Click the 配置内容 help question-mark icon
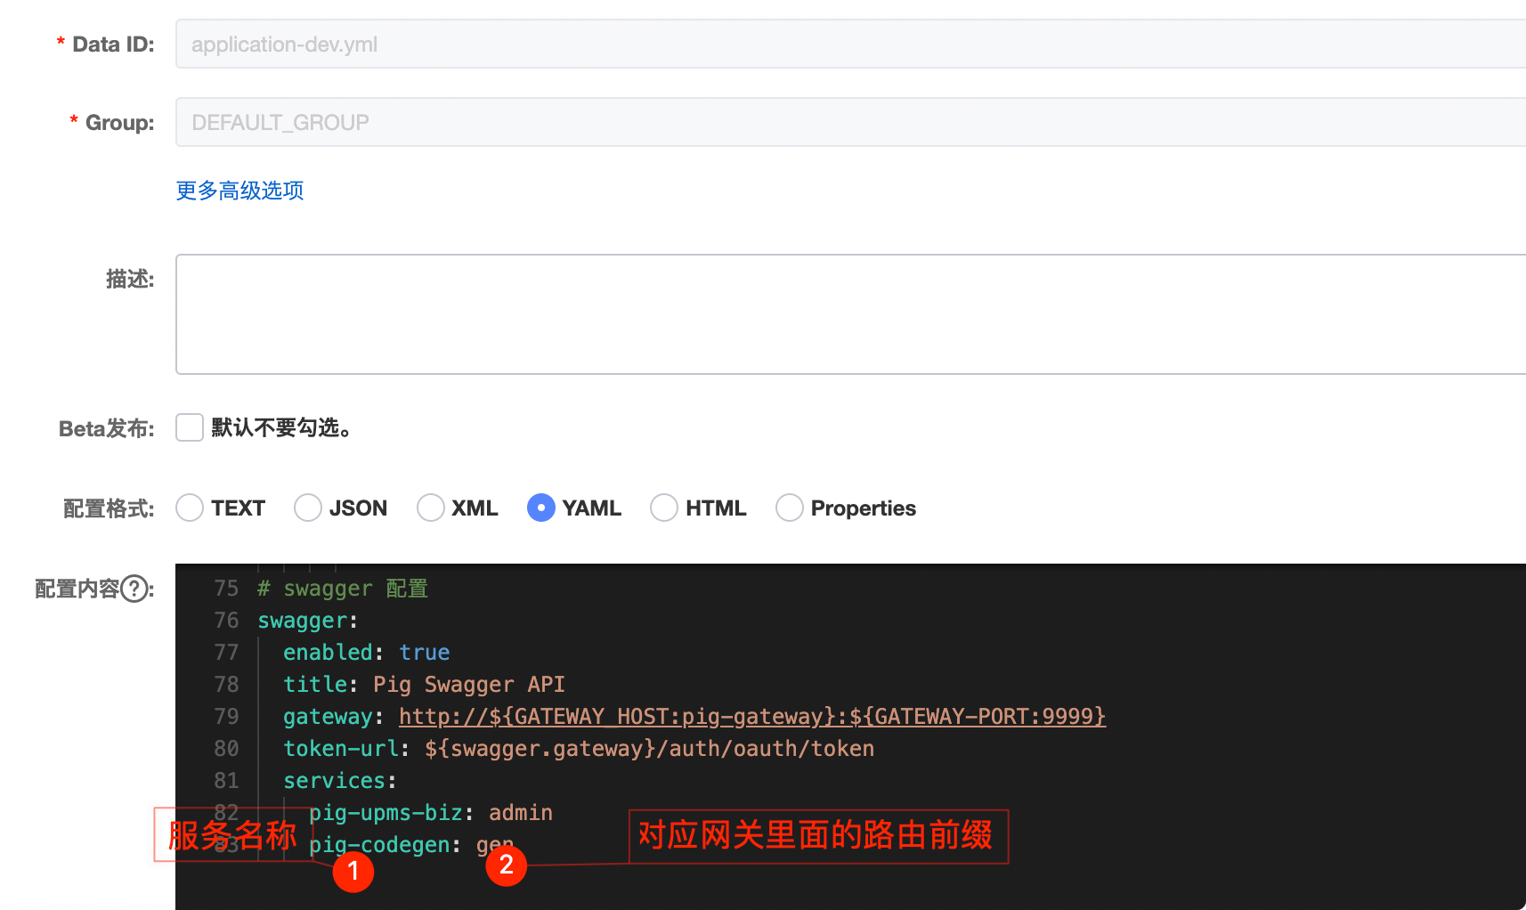1526x910 pixels. pyautogui.click(x=134, y=589)
